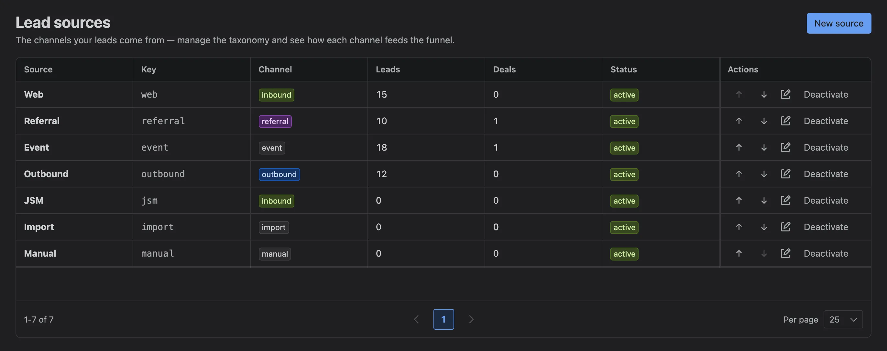The image size is (887, 351).
Task: Edit the Web source
Action: 785,94
